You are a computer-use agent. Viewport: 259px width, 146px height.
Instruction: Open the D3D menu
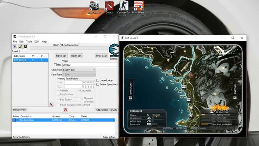(x=37, y=41)
